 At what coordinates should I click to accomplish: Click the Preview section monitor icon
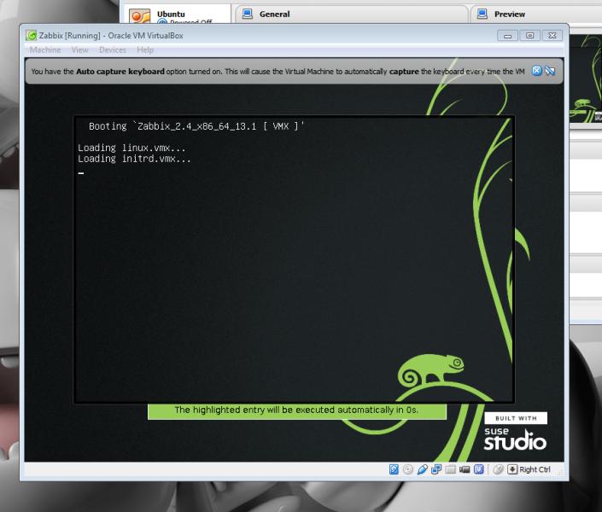coord(482,15)
